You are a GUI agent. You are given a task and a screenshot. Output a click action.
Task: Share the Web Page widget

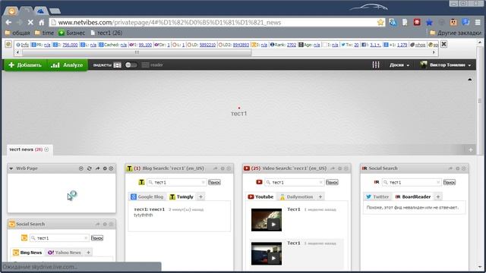97,168
